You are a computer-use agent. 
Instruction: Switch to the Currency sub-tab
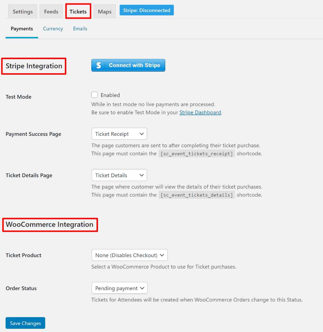pyautogui.click(x=53, y=29)
